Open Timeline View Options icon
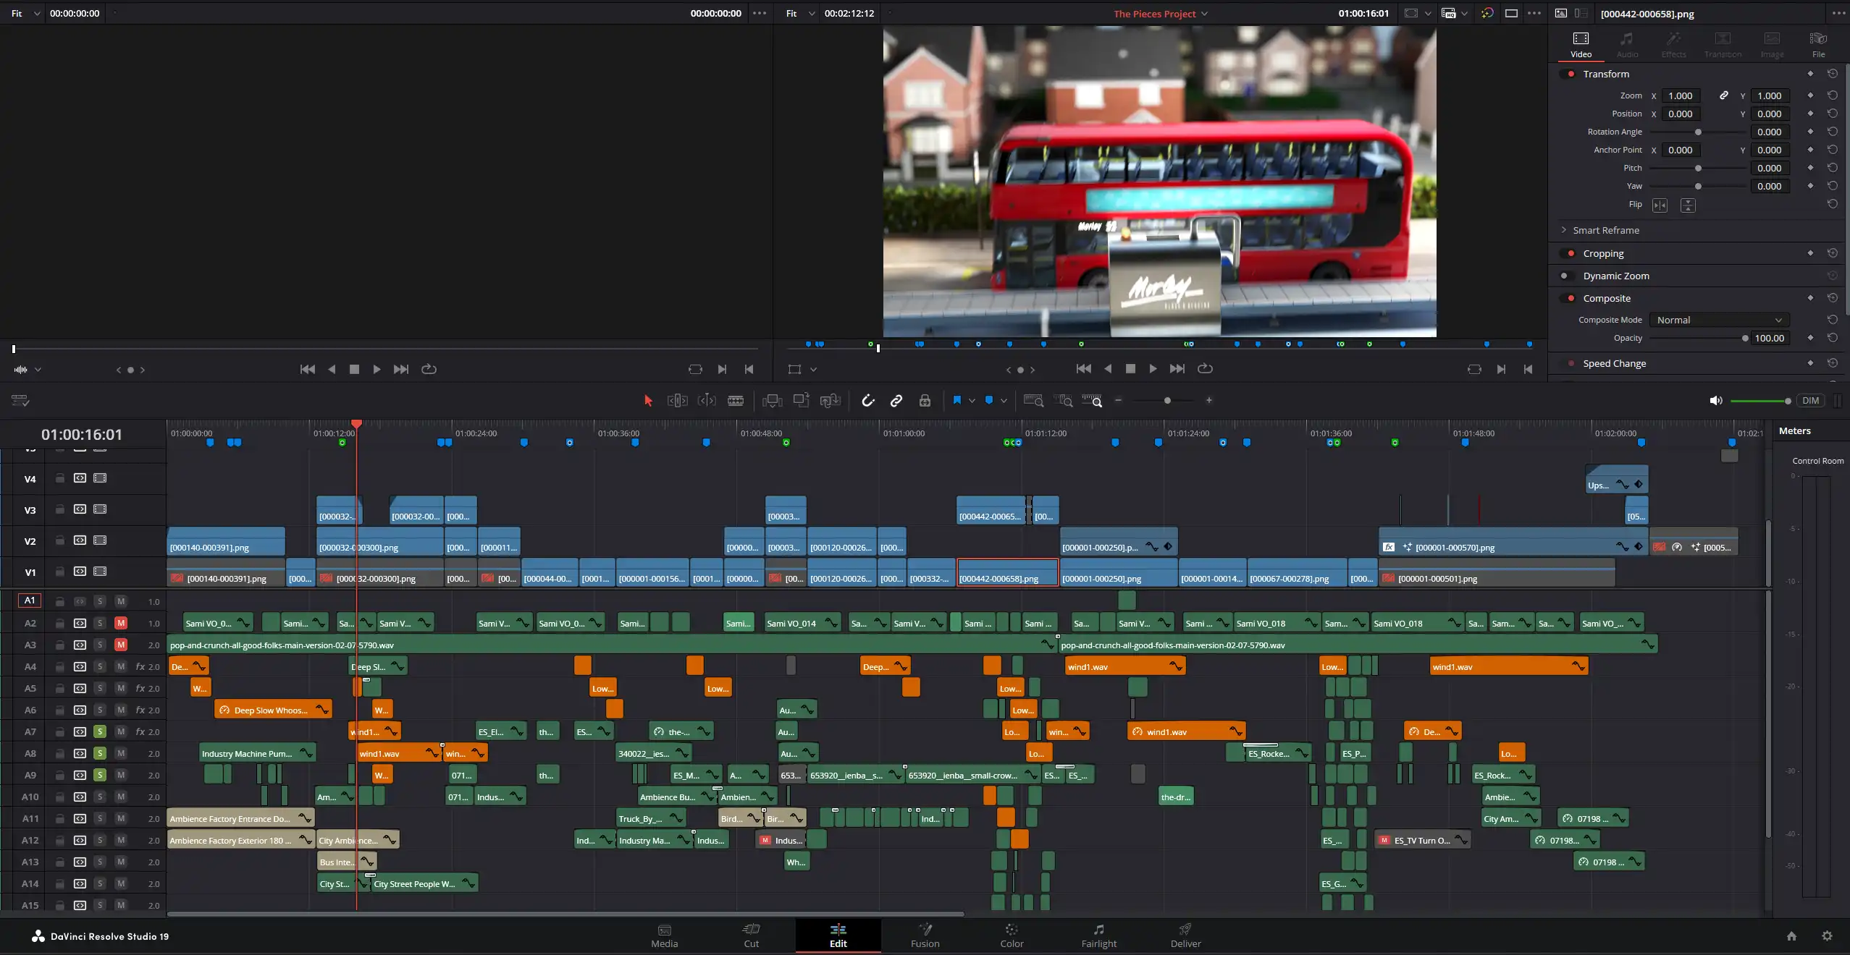1850x955 pixels. pos(20,400)
